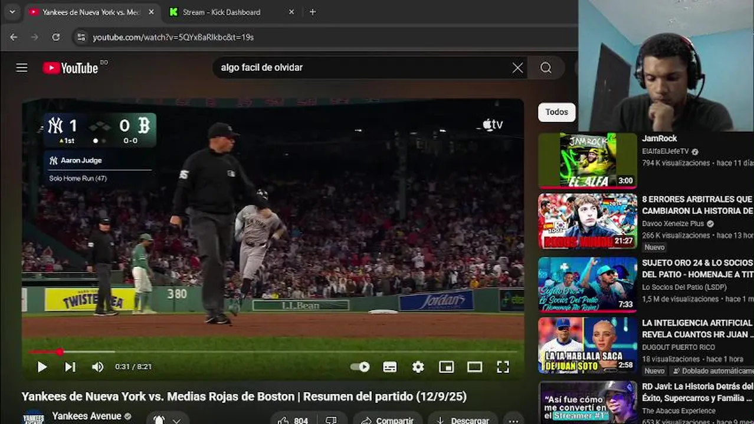
Task: Expand the browser tab search dropdown
Action: pyautogui.click(x=12, y=12)
